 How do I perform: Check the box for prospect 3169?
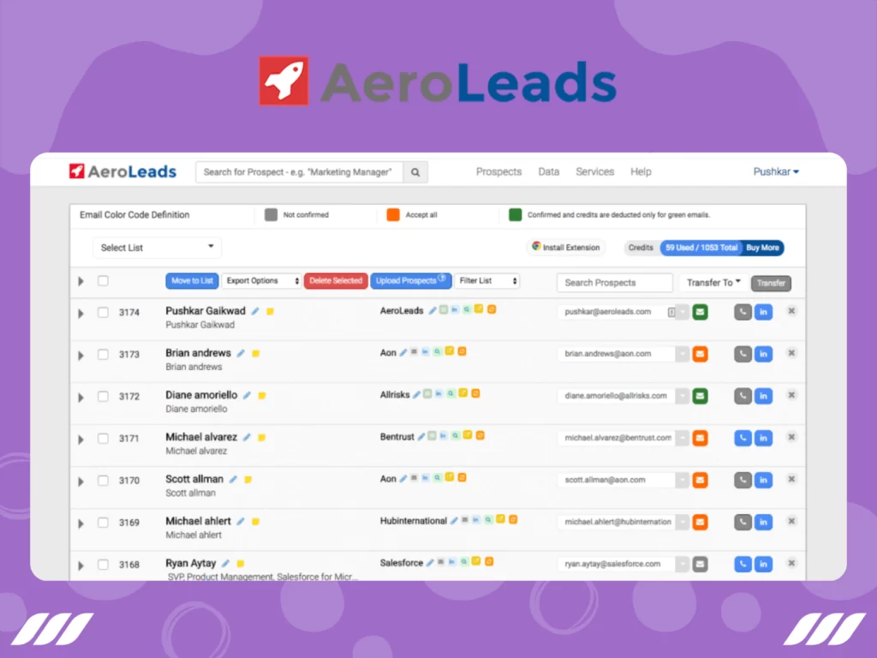(x=103, y=522)
